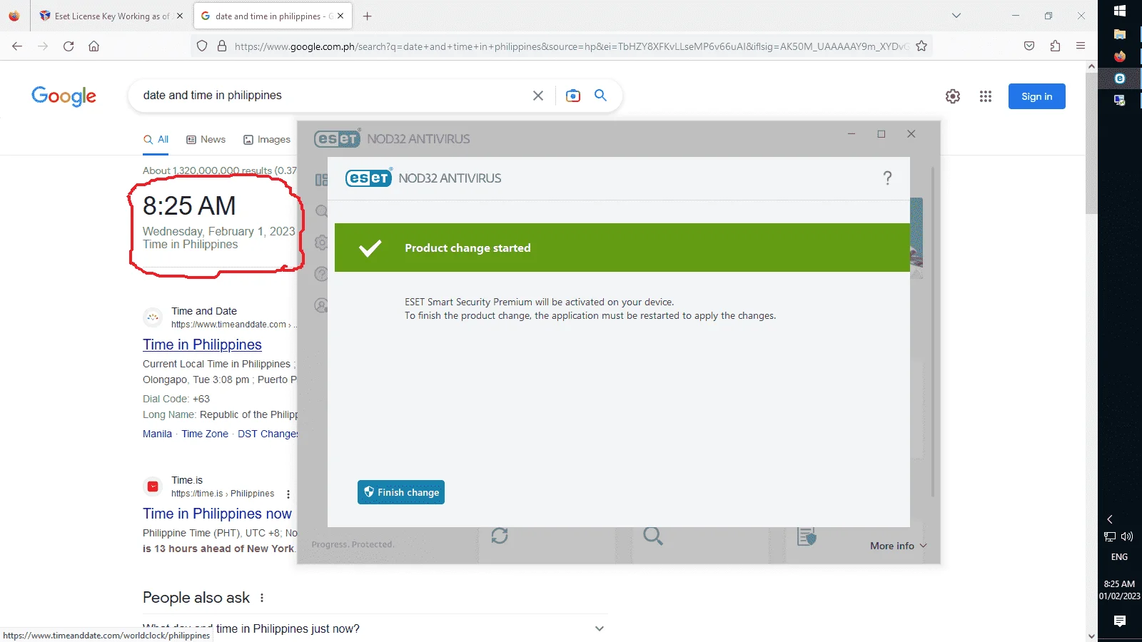Click the Time Zone sitelink

click(x=205, y=434)
